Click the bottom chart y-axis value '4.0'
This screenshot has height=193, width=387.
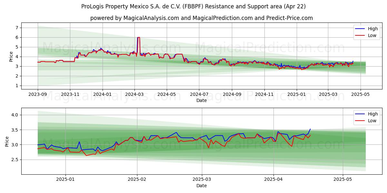[15, 115]
